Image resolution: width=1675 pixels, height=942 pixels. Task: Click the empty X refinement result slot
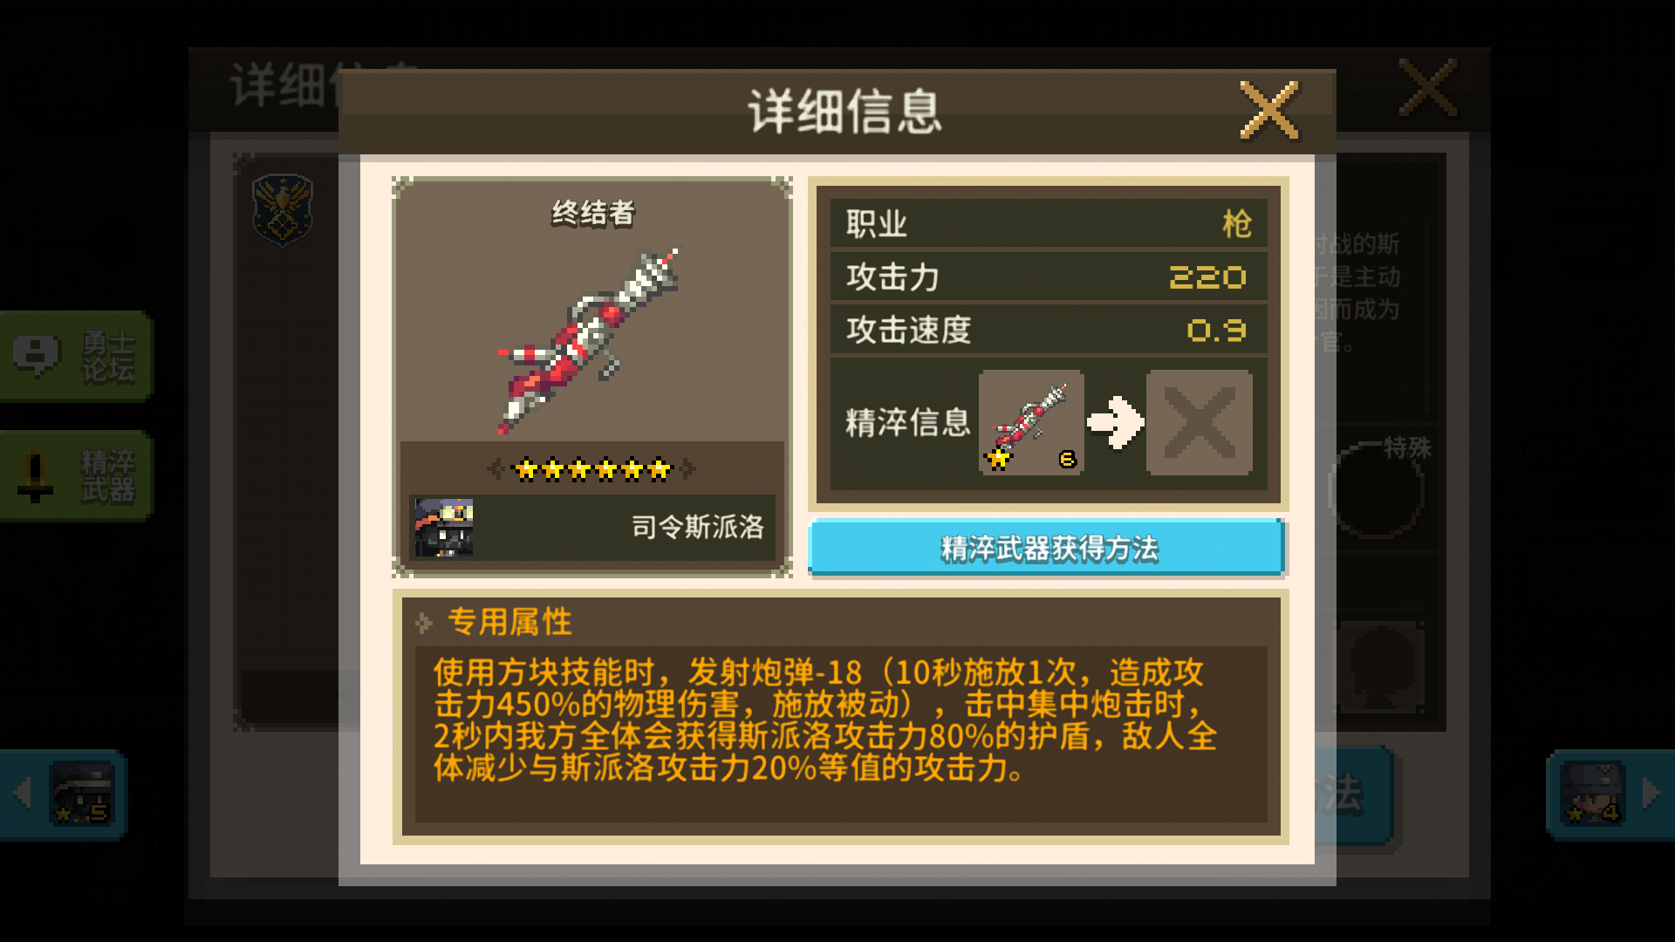(1199, 422)
